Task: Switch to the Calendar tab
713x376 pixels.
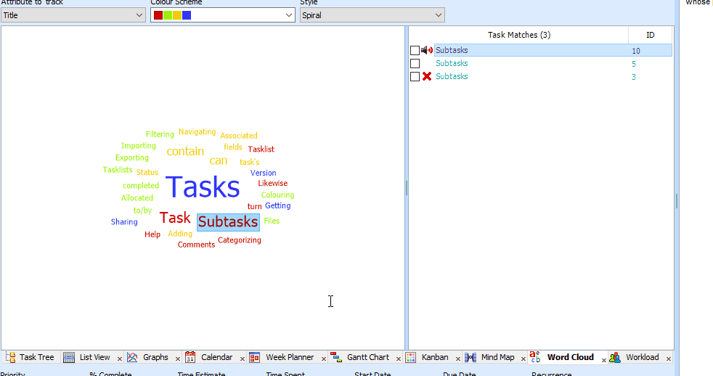Action: point(216,357)
